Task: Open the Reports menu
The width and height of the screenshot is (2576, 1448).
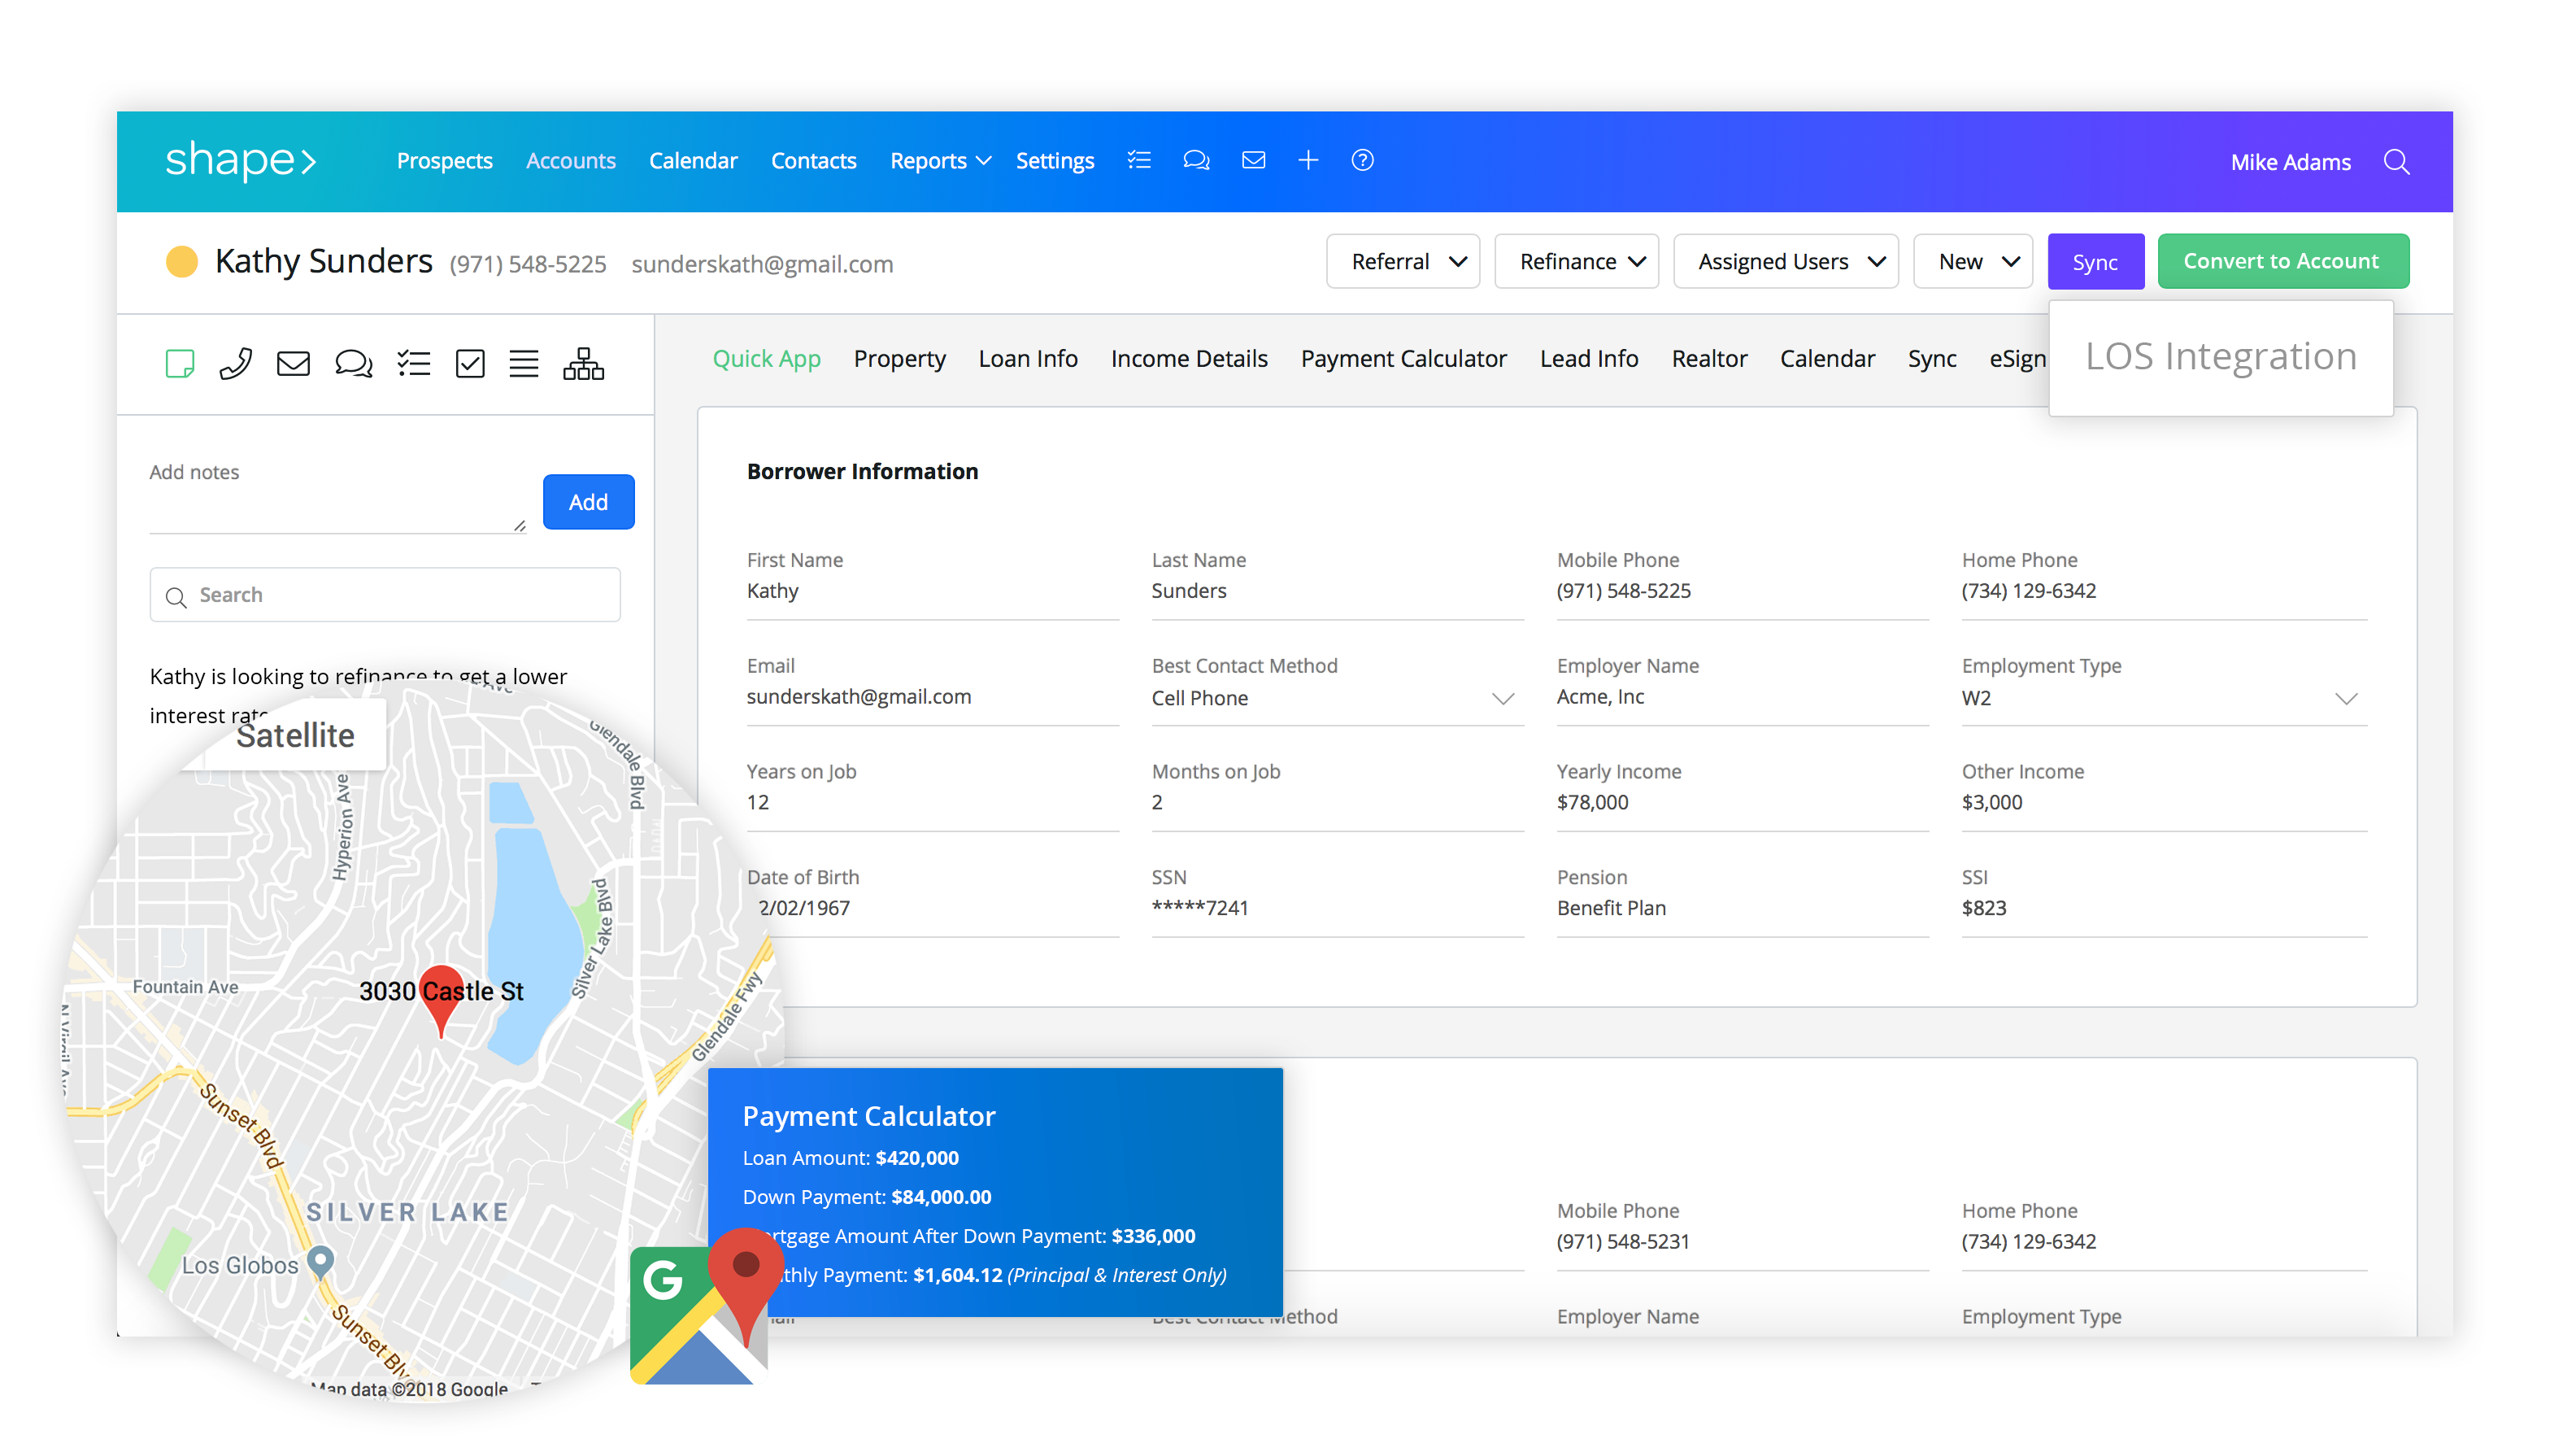Action: [939, 160]
